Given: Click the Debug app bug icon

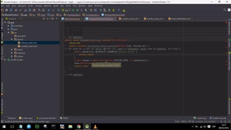Looking at the screenshot, I should 77,10.
